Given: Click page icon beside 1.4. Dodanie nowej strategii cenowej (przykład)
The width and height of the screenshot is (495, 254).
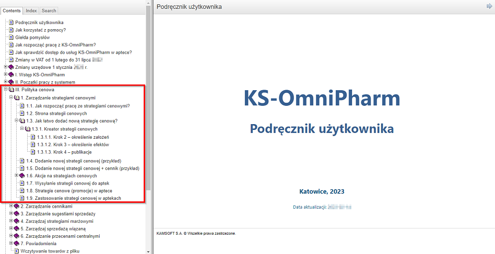Looking at the screenshot, I should click(22, 161).
